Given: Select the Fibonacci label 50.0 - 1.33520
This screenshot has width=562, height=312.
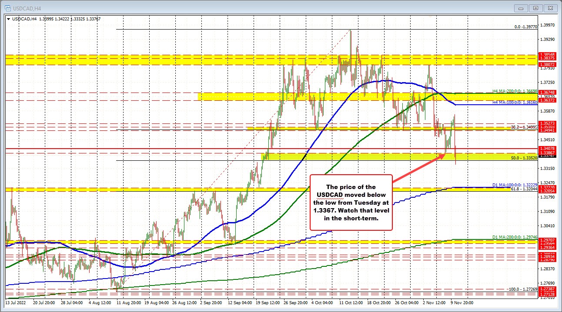Looking at the screenshot, I should (x=524, y=159).
